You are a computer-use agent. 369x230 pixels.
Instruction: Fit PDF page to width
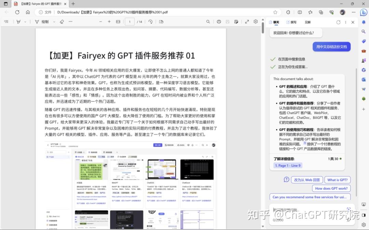coord(118,21)
